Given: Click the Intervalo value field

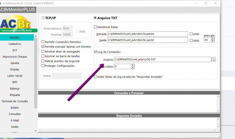Looking at the screenshot, I should [x=207, y=40].
